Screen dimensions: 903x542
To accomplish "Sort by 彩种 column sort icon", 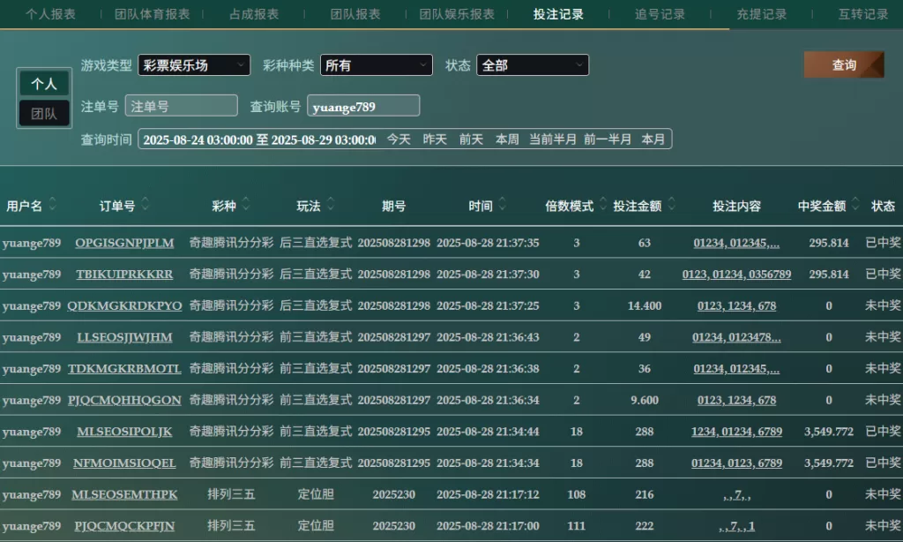I will (x=246, y=204).
